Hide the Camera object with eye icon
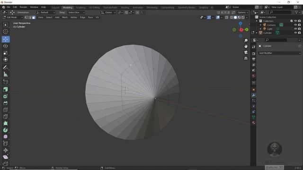This screenshot has height=170, width=303. [x=295, y=25]
